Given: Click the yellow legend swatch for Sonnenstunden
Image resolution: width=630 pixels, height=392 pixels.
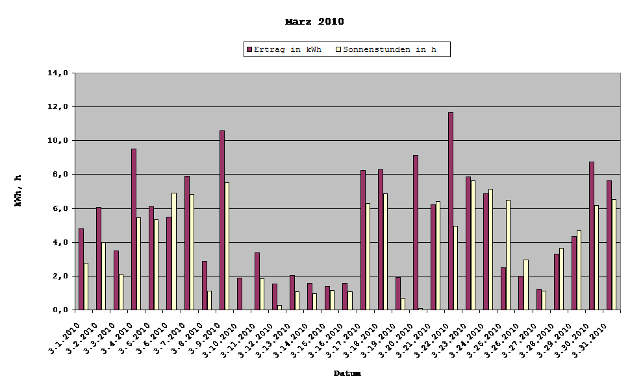Looking at the screenshot, I should point(338,49).
